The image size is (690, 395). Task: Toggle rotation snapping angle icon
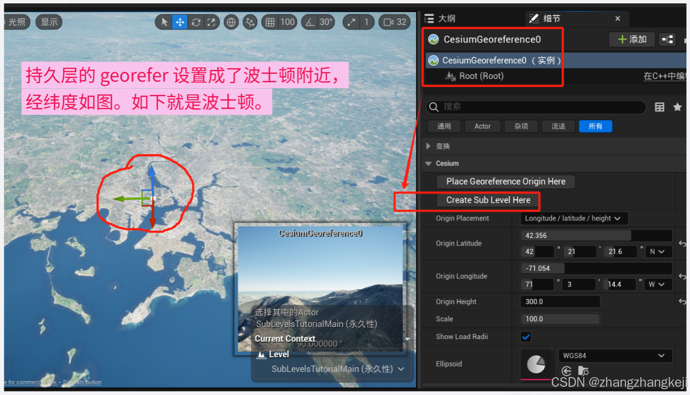[309, 22]
